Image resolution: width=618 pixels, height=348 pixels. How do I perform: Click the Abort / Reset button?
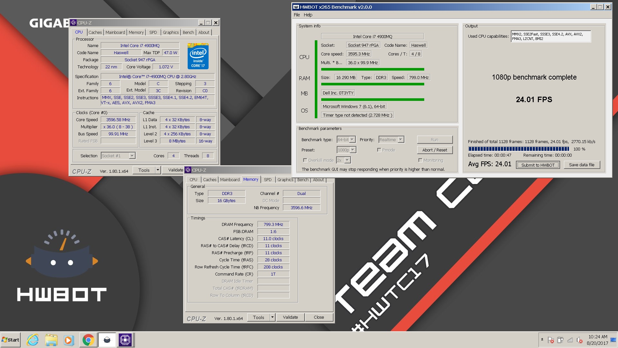(x=435, y=150)
